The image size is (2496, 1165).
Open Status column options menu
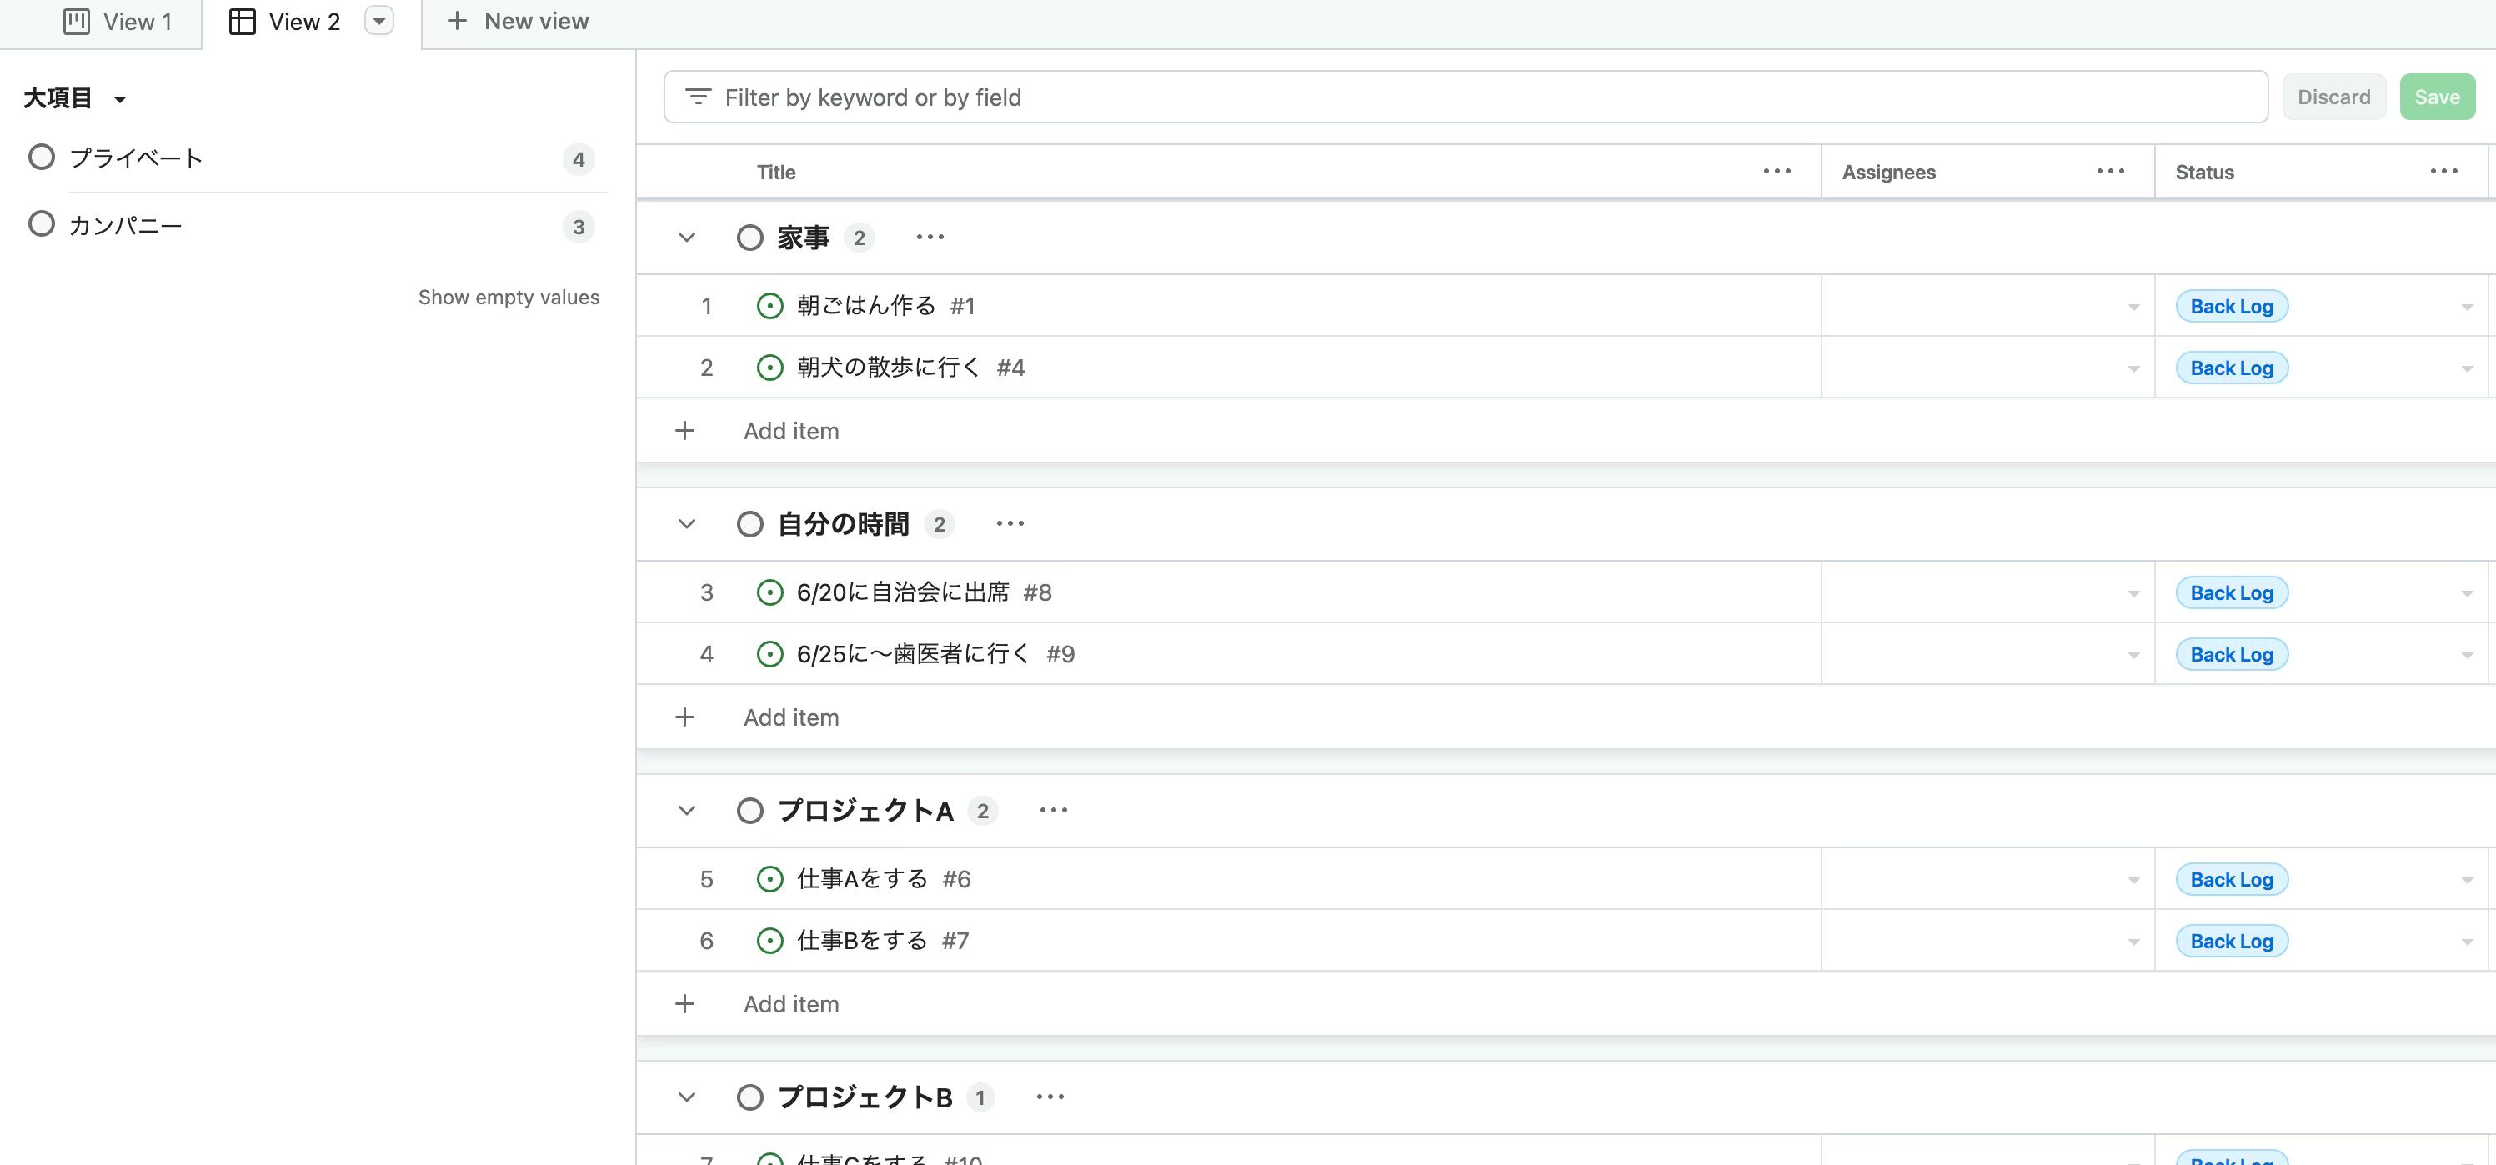click(2443, 172)
